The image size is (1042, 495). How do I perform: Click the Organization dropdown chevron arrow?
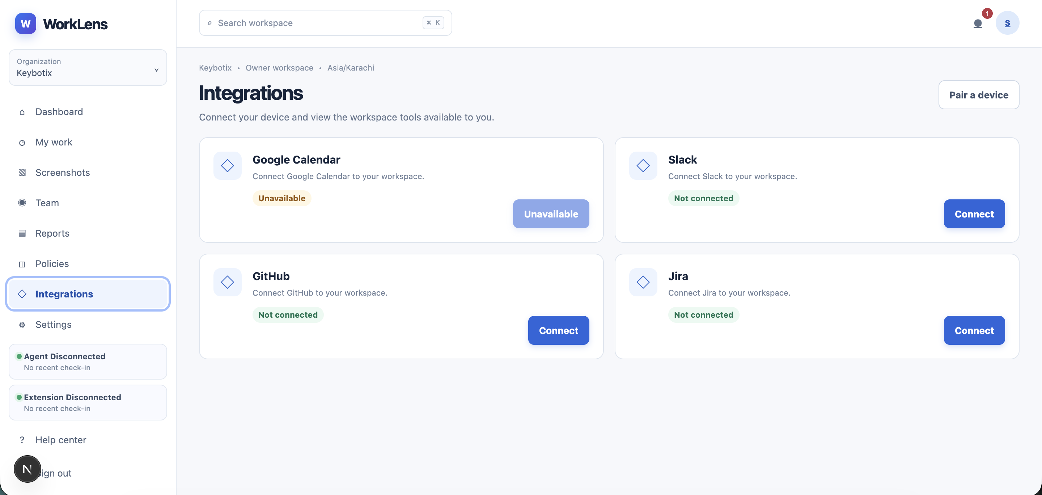(157, 70)
